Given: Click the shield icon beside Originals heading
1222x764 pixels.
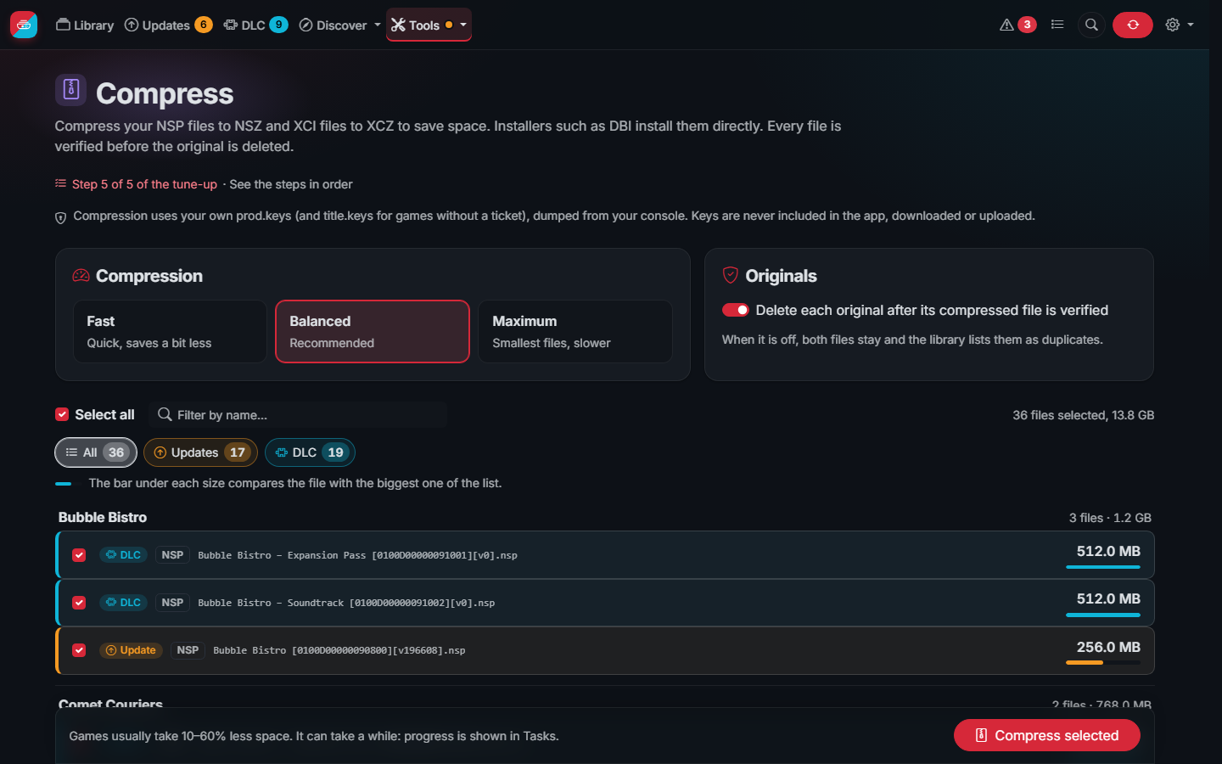Looking at the screenshot, I should tap(730, 275).
